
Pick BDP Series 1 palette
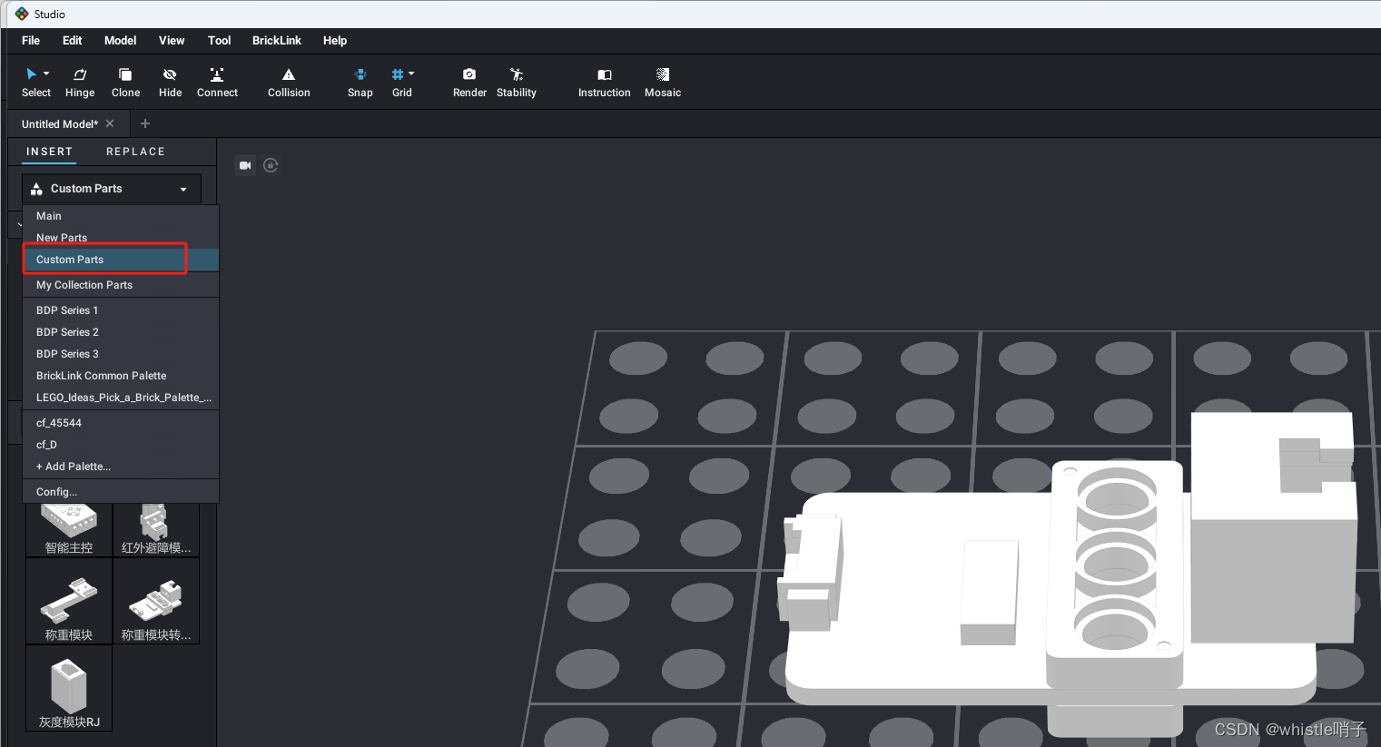click(x=121, y=310)
